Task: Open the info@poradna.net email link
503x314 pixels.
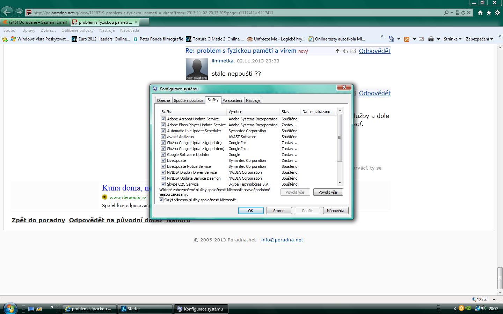Action: coord(282,240)
